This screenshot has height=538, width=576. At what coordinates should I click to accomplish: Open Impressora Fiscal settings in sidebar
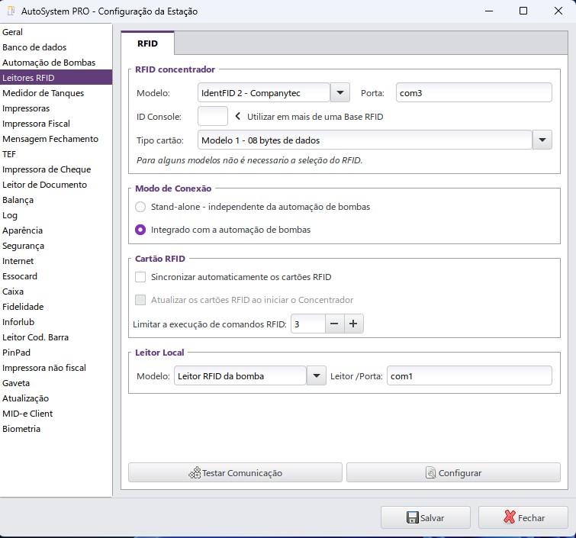[36, 124]
